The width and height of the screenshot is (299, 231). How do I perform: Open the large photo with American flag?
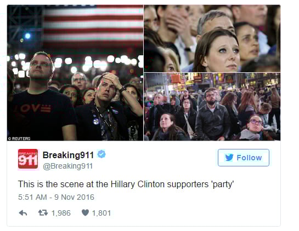[75, 73]
